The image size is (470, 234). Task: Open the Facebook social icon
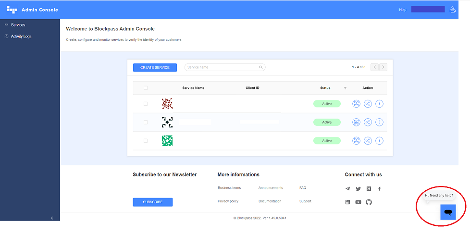click(379, 189)
